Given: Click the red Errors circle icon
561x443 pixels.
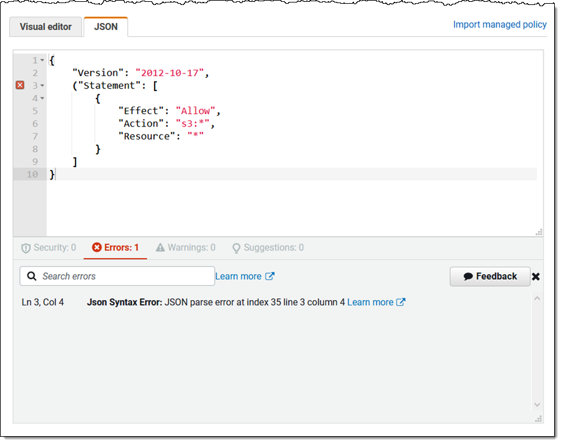Looking at the screenshot, I should pyautogui.click(x=97, y=248).
